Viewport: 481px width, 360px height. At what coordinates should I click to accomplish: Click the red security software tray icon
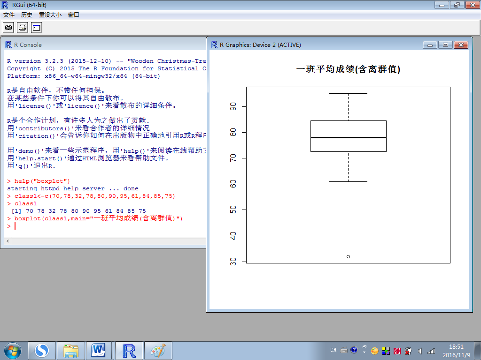397,351
